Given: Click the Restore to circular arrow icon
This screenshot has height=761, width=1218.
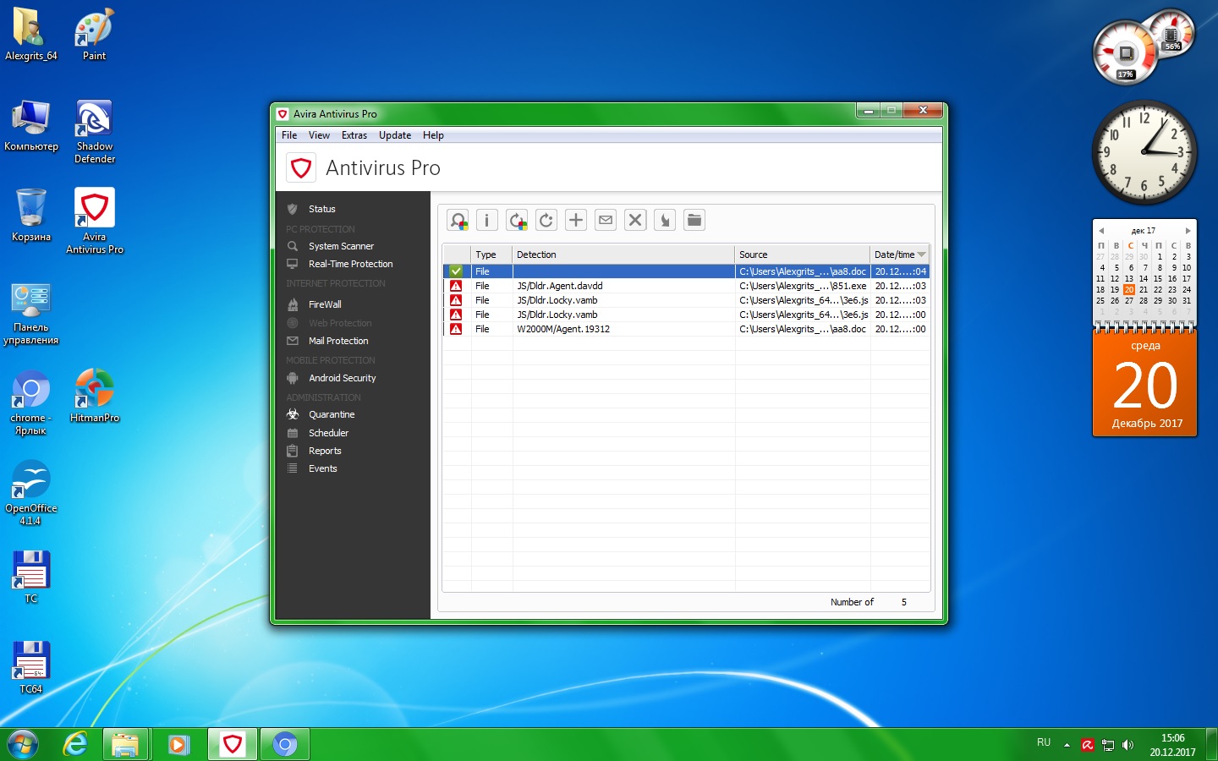Looking at the screenshot, I should (546, 221).
